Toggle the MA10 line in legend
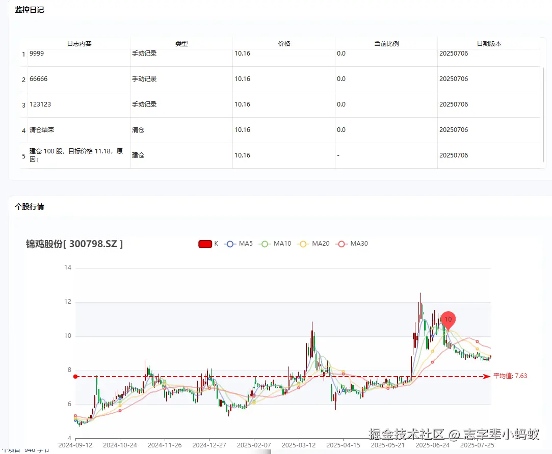 click(275, 244)
